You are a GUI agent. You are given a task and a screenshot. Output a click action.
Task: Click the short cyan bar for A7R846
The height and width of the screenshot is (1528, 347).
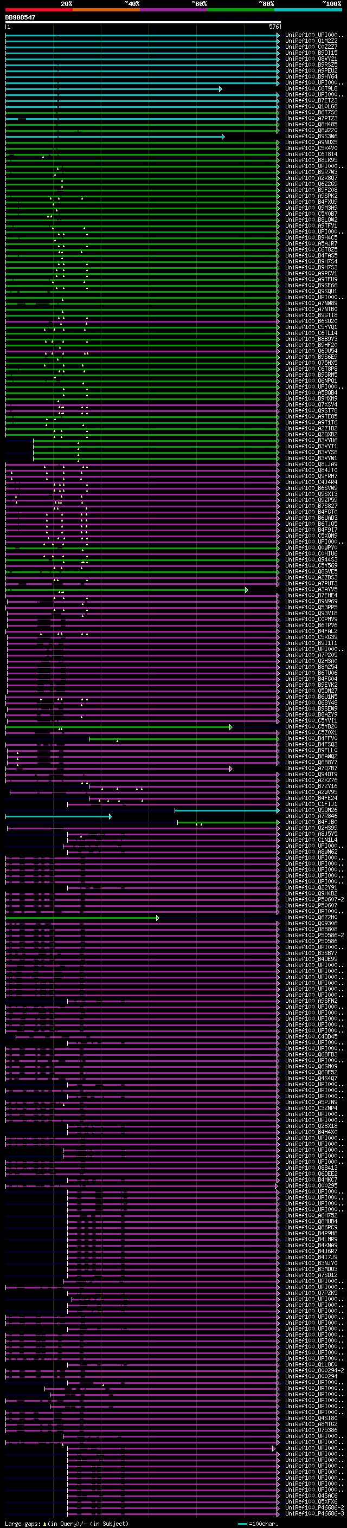pos(58,816)
